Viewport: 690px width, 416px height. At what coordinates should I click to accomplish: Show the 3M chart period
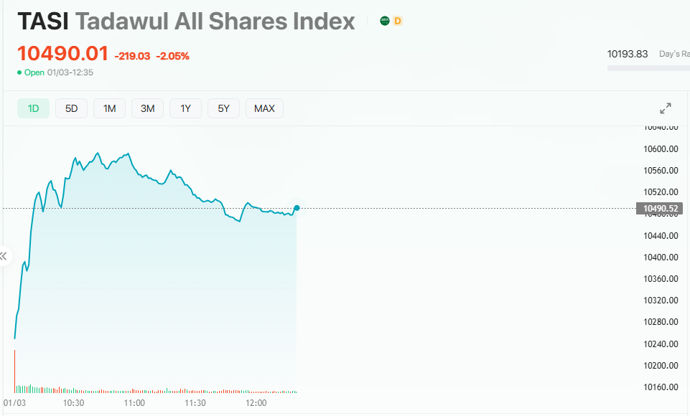147,108
